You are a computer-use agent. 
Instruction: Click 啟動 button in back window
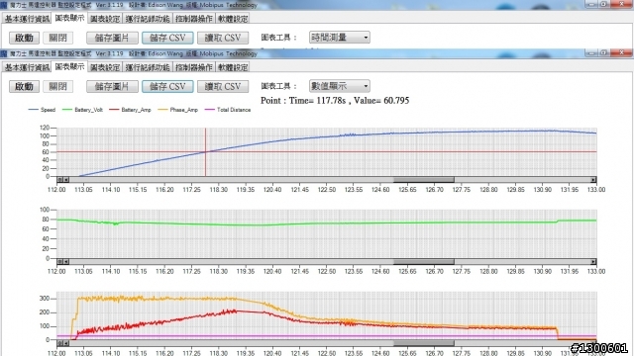[24, 38]
